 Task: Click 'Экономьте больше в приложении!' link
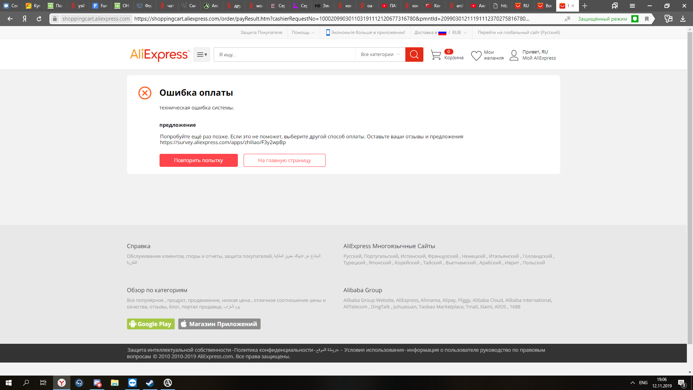click(x=365, y=32)
